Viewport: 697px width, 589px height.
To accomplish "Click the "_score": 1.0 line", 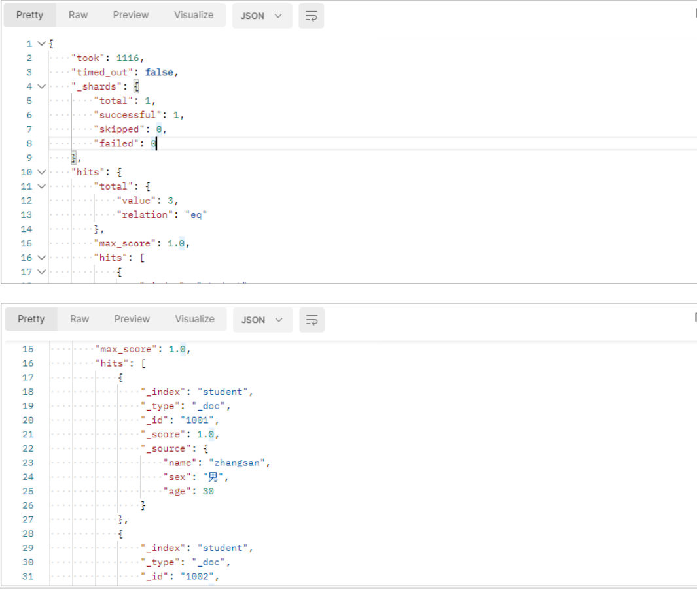I will [x=180, y=434].
